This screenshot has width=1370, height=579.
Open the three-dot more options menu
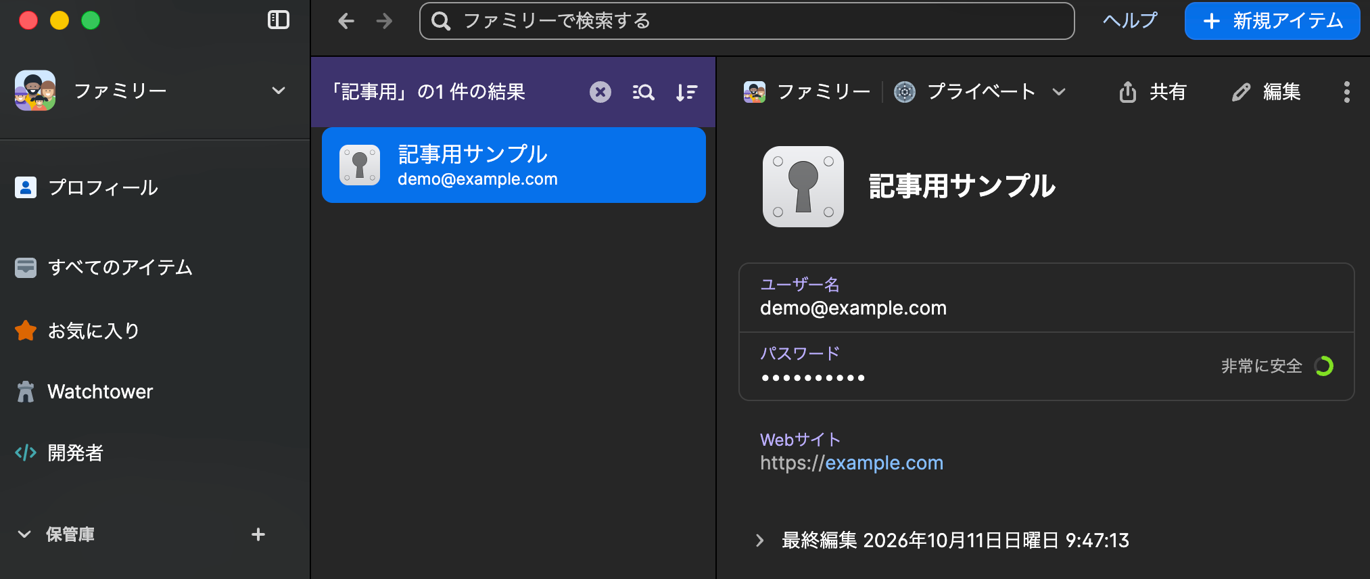[1346, 91]
